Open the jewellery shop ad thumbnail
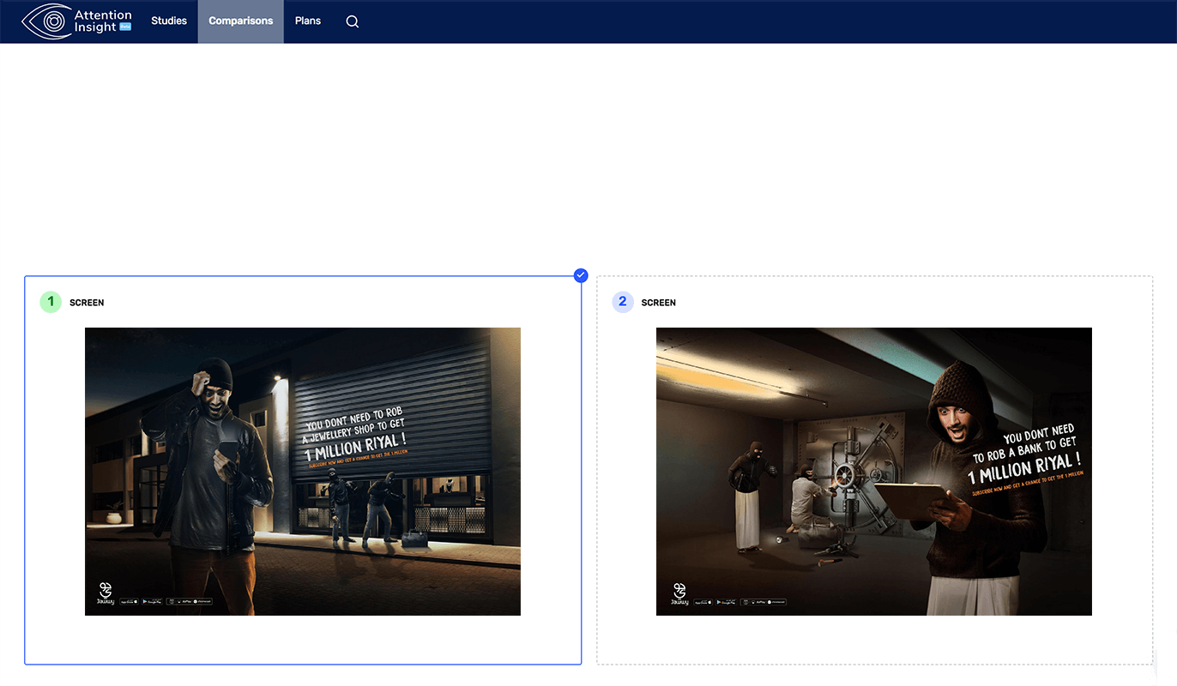The height and width of the screenshot is (686, 1177). [303, 472]
